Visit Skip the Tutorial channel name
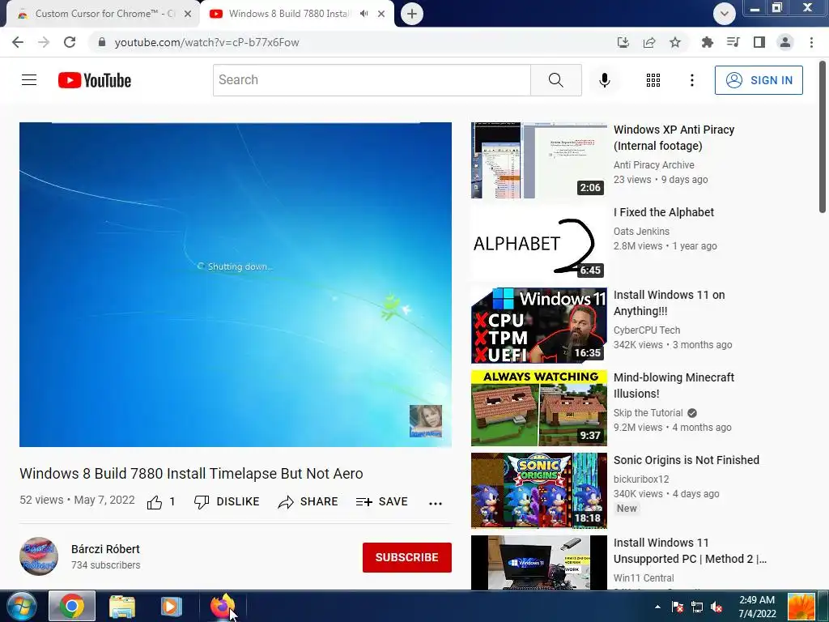This screenshot has width=829, height=622. [x=648, y=412]
